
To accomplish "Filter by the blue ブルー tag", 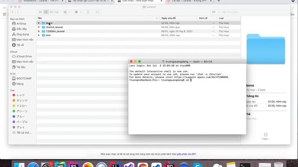I will click(x=19, y=116).
